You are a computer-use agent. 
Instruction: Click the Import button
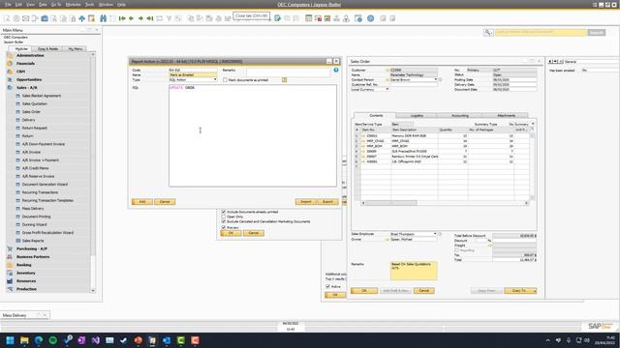[x=306, y=202]
